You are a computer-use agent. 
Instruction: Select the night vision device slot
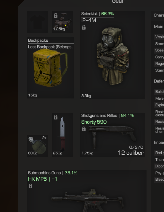pyautogui.click(x=62, y=22)
